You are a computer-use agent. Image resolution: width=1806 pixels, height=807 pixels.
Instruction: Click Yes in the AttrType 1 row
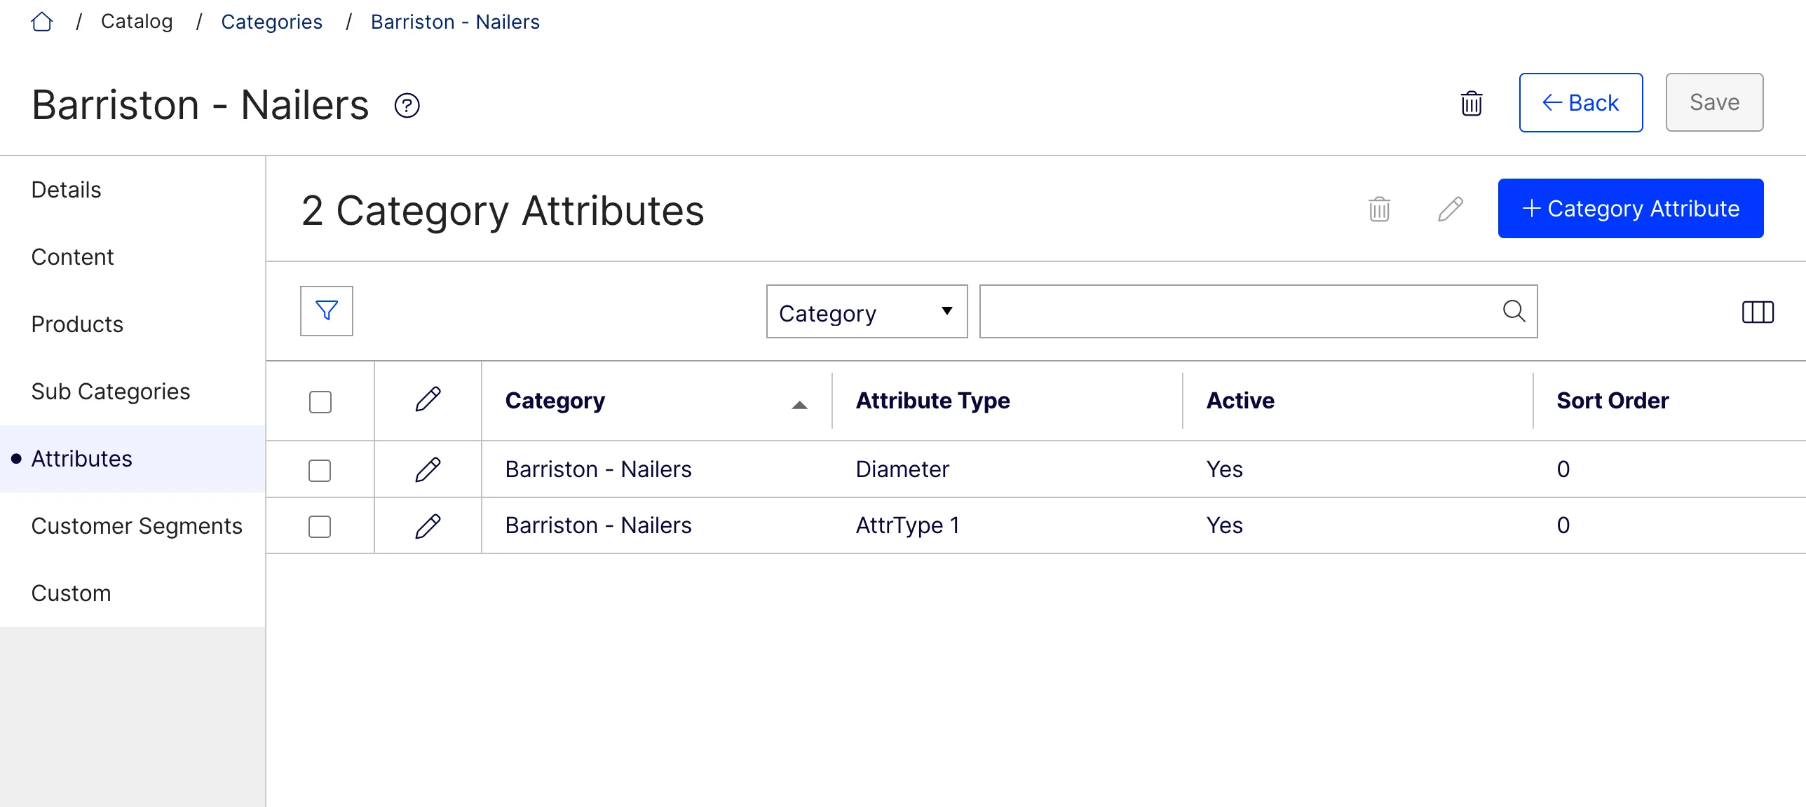point(1224,525)
